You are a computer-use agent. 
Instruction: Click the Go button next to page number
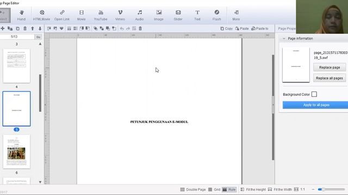coord(38,37)
